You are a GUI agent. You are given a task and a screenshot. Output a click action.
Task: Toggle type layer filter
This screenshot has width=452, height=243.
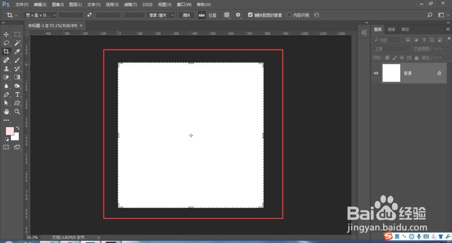[424, 40]
